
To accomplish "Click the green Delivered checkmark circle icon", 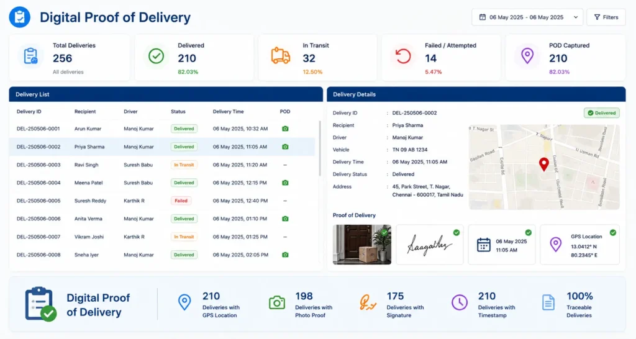I will 156,56.
